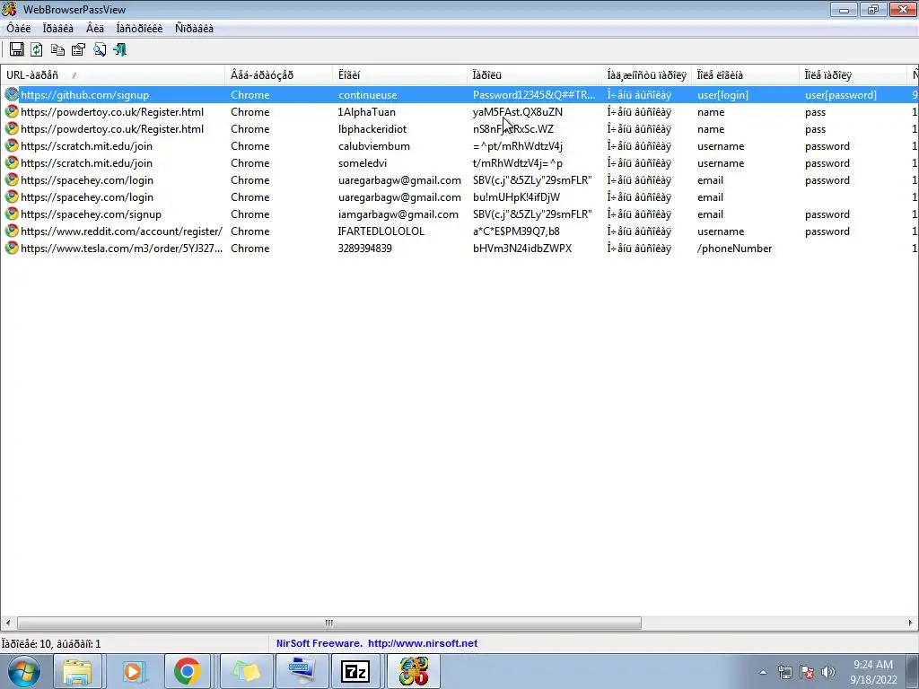Image resolution: width=919 pixels, height=689 pixels.
Task: Sort by the Web Browser column header
Action: pos(278,75)
